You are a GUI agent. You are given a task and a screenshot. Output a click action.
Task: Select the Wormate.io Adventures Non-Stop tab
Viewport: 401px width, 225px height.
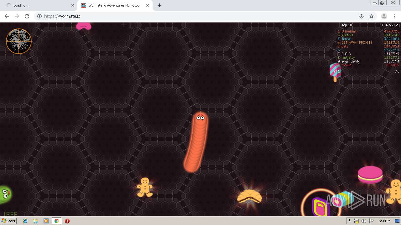115,5
